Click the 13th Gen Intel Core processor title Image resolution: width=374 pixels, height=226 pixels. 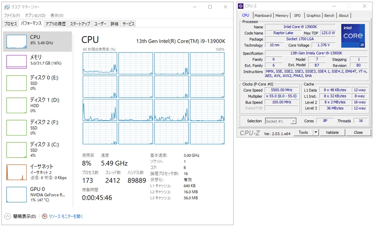tap(180, 41)
